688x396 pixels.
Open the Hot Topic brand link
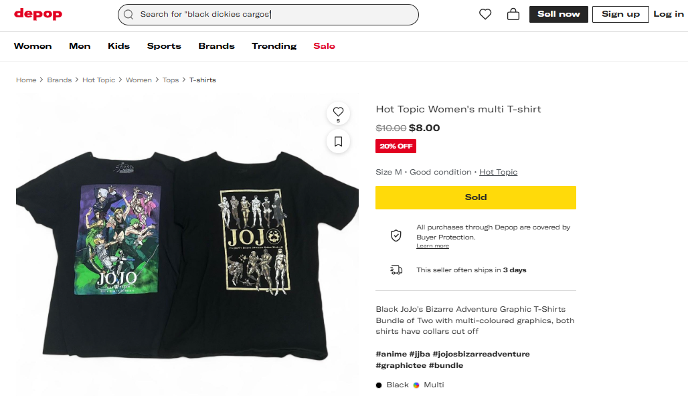pos(498,172)
